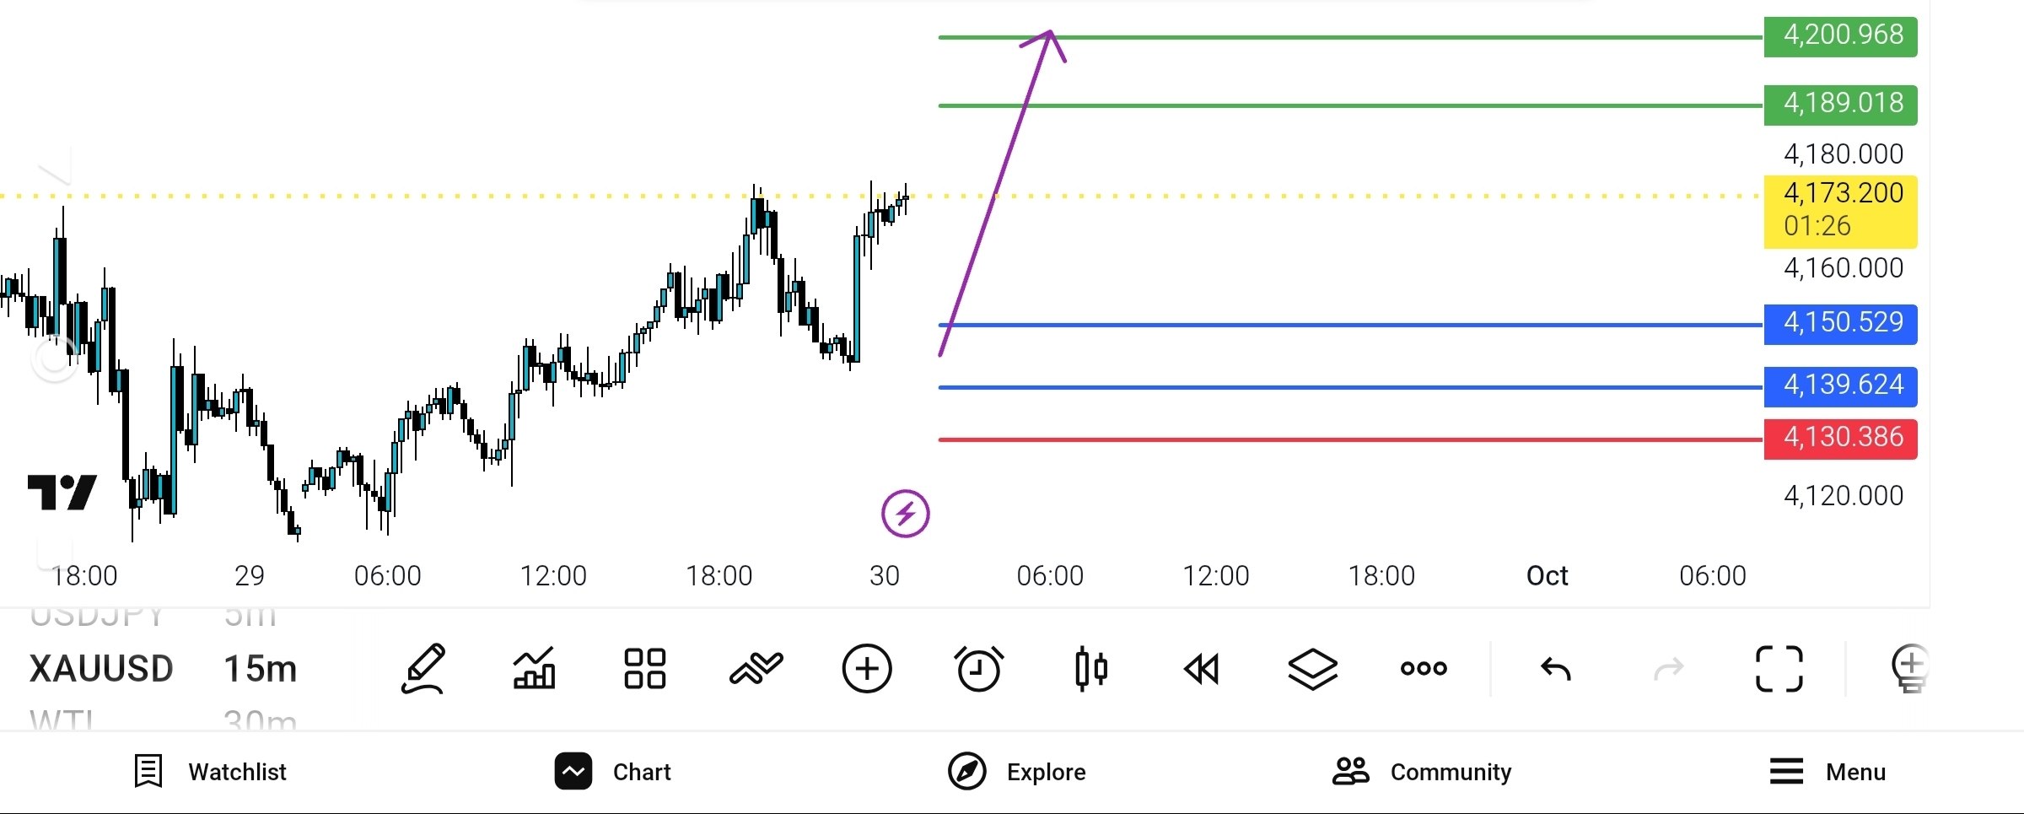Image resolution: width=2024 pixels, height=814 pixels.
Task: Start bar replay with the rewind icon
Action: click(x=1202, y=669)
